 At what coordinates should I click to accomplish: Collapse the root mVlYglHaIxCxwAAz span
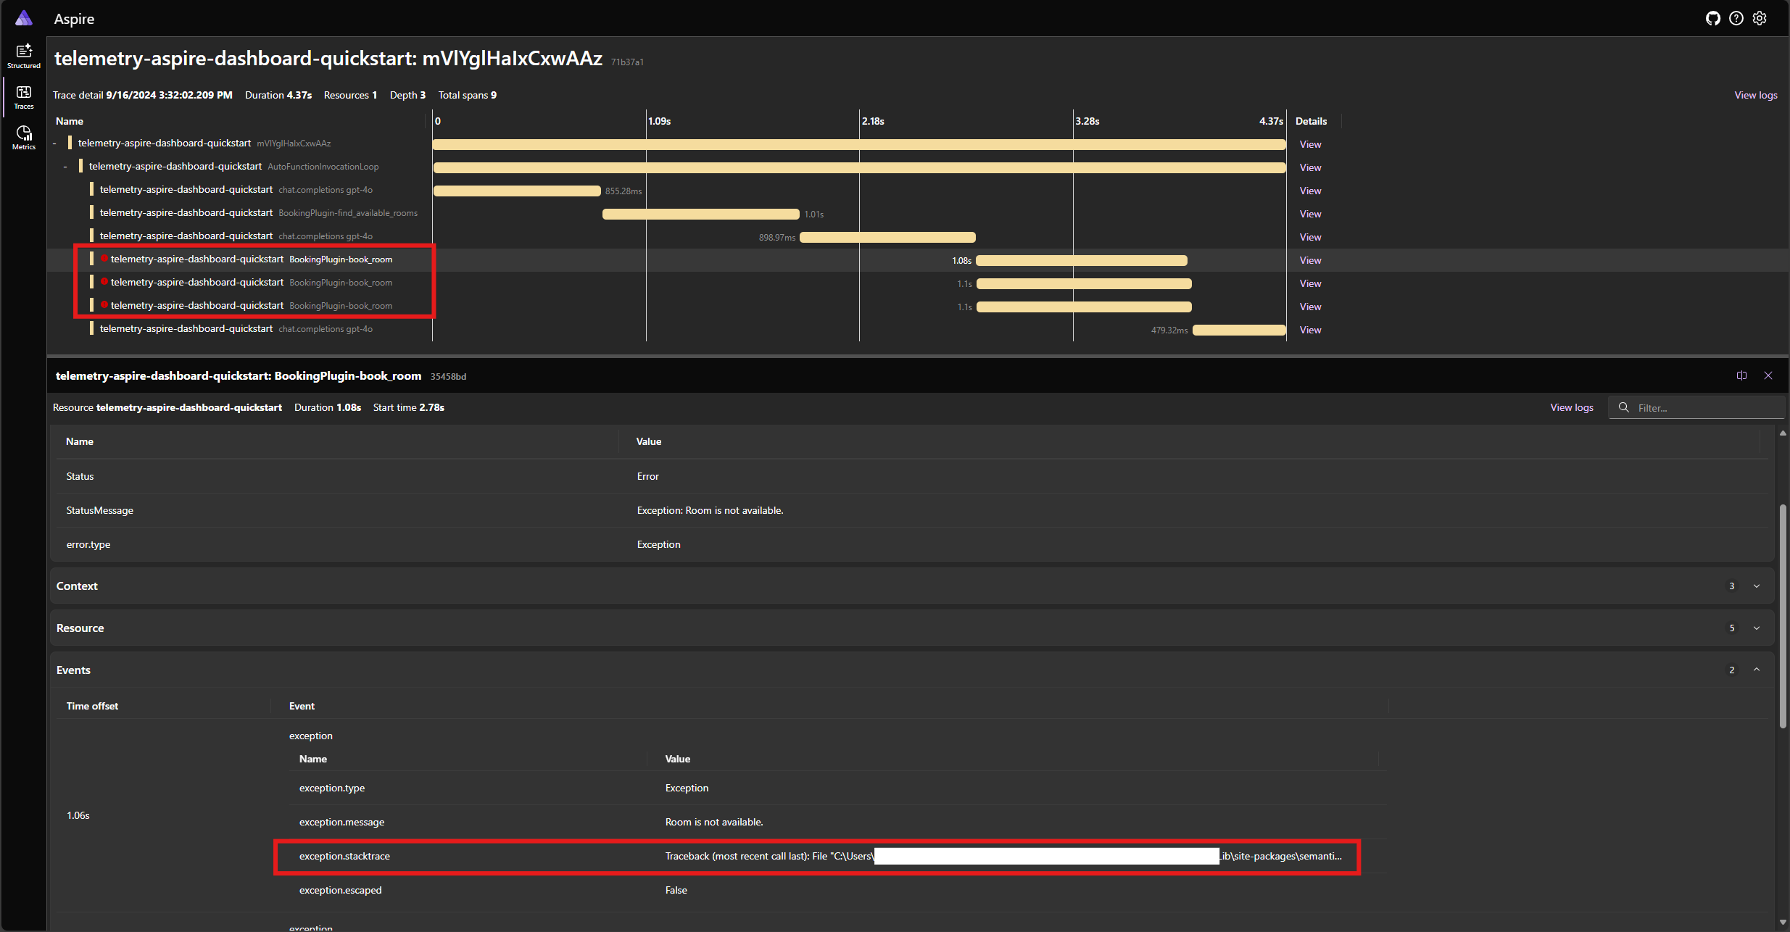coord(54,143)
